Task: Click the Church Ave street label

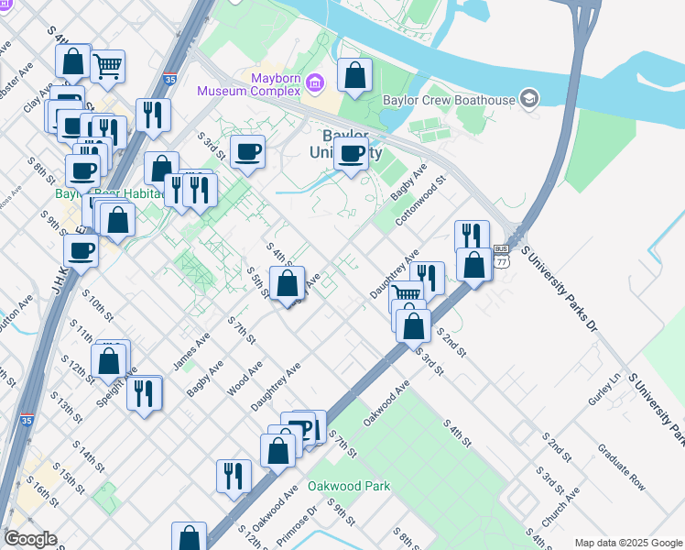Action: point(560,507)
